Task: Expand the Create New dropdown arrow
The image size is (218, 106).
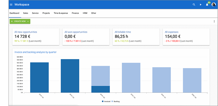Action: (28, 21)
